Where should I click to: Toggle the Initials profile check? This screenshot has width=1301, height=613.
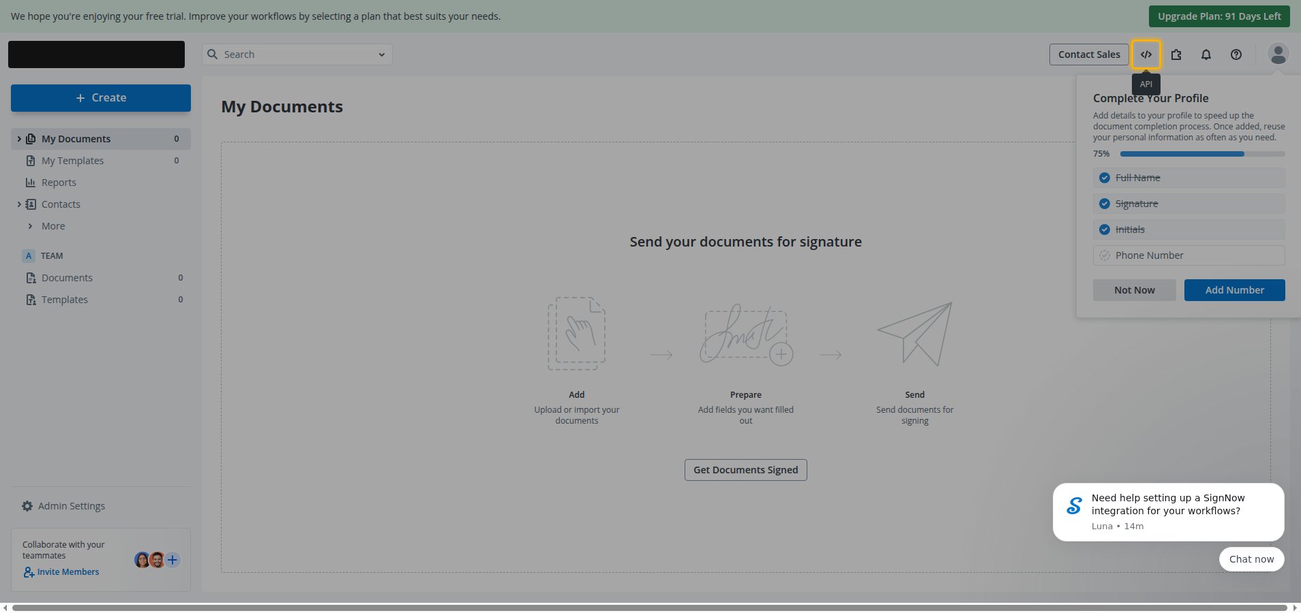point(1105,230)
